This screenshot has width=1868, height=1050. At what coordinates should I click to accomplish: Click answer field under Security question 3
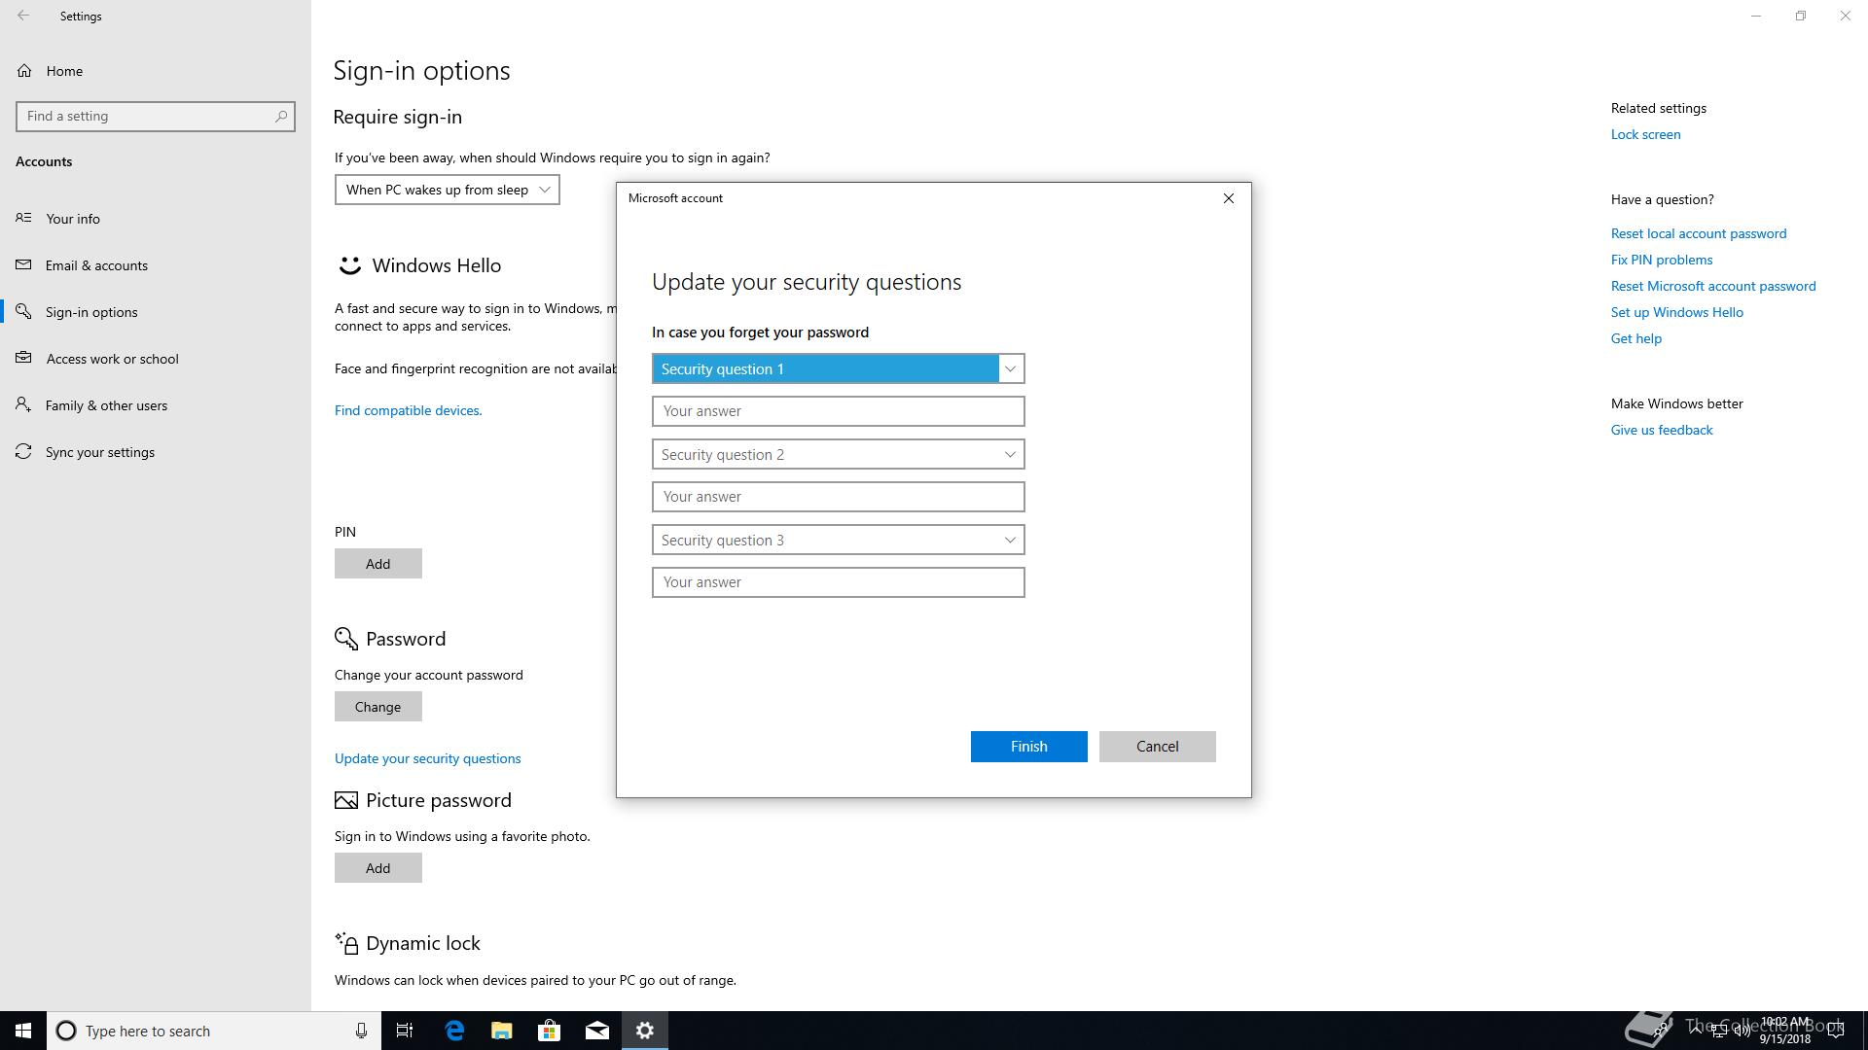click(x=838, y=582)
